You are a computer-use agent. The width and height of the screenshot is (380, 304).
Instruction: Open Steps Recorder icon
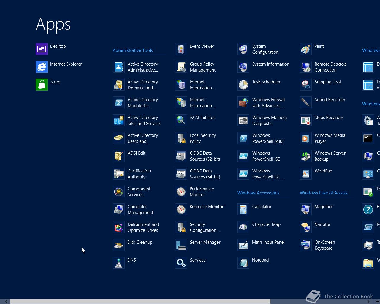tap(306, 120)
